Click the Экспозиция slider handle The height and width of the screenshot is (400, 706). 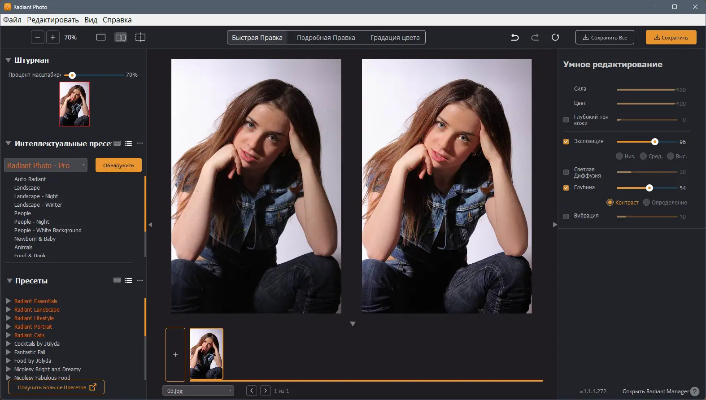point(655,142)
